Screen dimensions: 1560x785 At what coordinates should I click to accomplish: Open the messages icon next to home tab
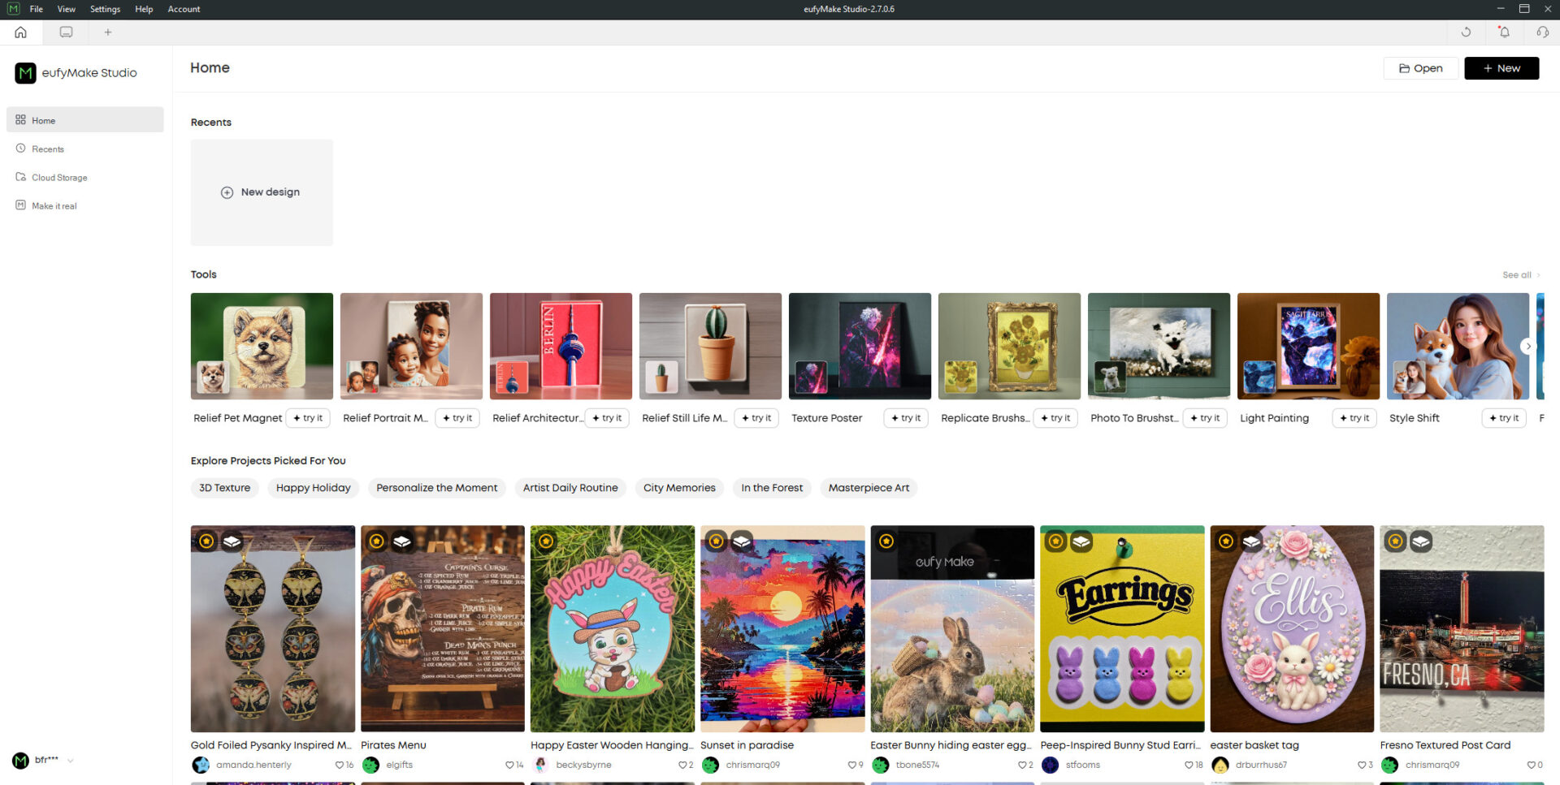66,32
